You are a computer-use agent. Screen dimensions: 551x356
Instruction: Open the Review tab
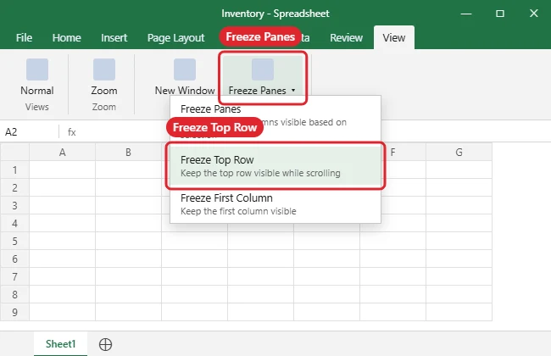click(x=346, y=37)
